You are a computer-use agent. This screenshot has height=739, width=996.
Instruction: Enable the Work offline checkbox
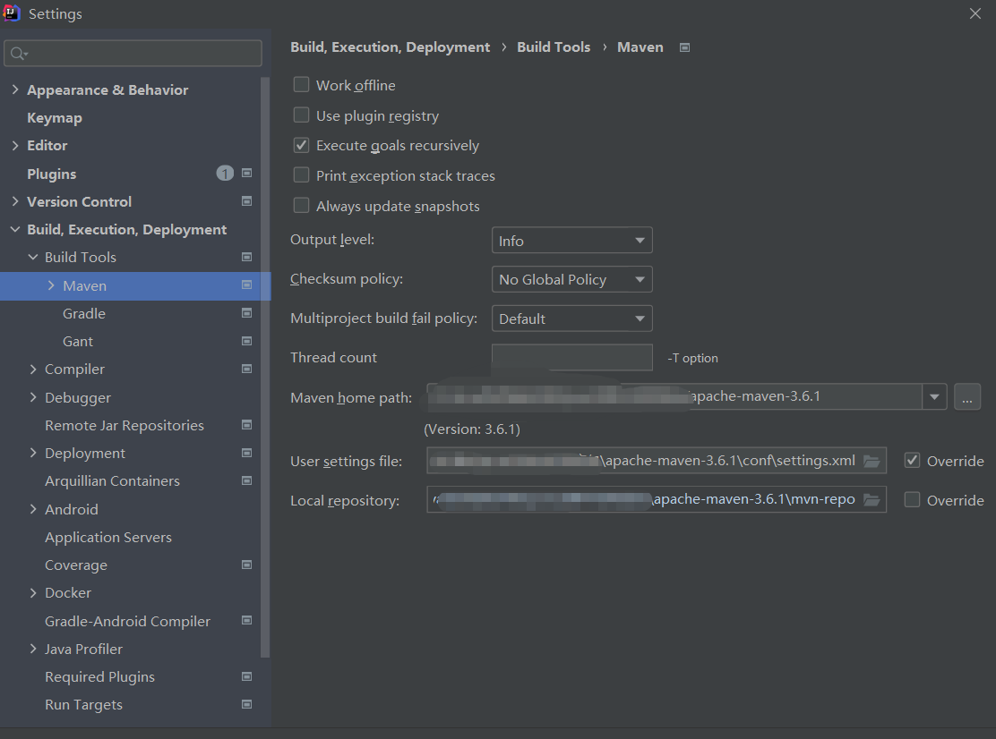(301, 84)
